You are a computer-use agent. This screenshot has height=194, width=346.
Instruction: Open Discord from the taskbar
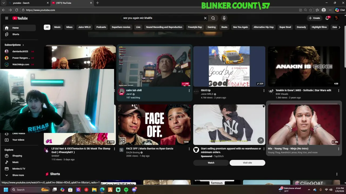[x=134, y=190]
